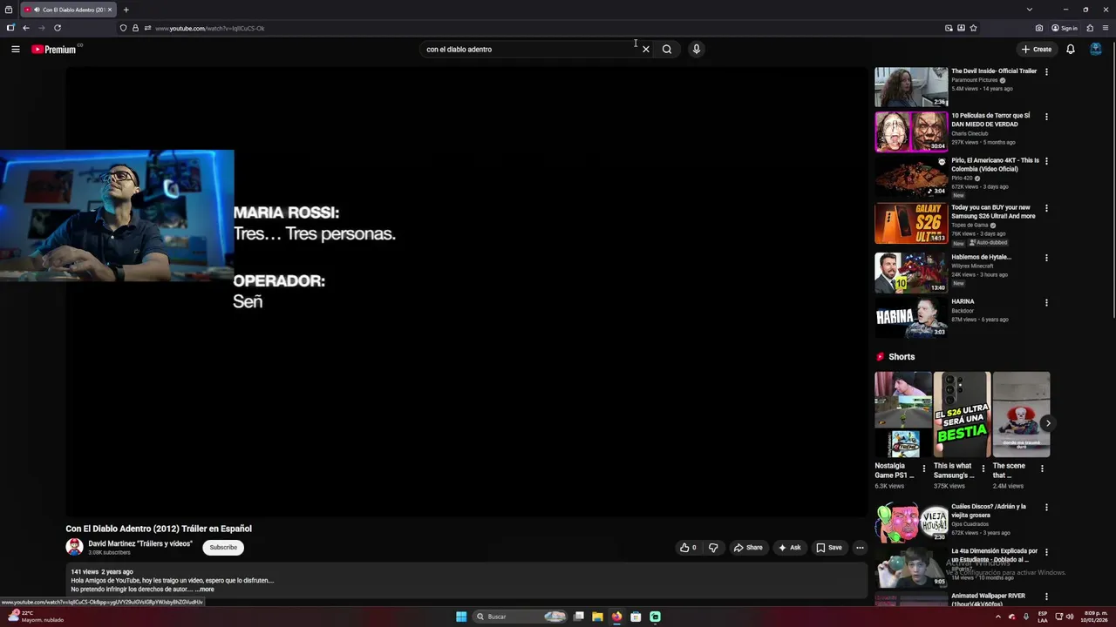Open the YouTube guide hamburger menu
This screenshot has height=627, width=1116.
[x=15, y=50]
